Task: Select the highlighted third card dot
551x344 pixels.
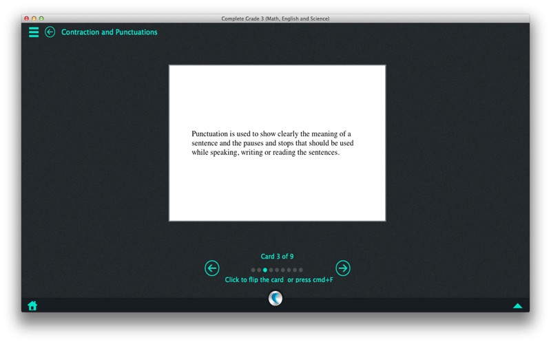Action: [265, 270]
